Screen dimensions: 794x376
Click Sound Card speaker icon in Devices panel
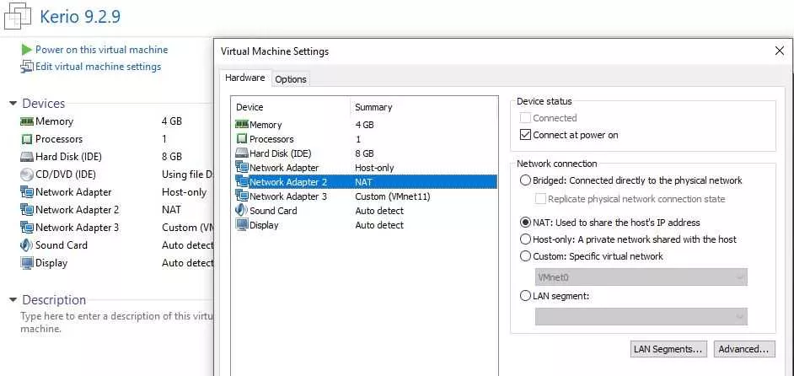[x=26, y=245]
